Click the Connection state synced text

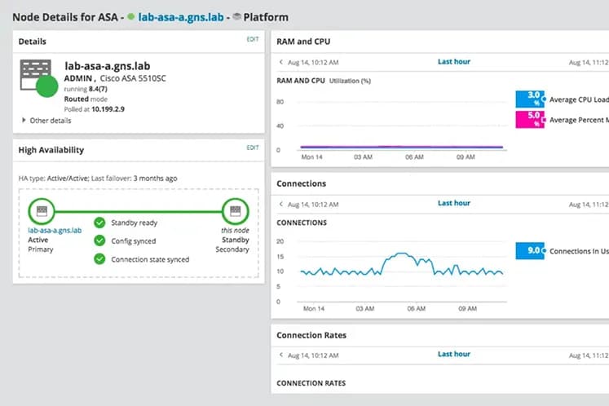tap(150, 259)
